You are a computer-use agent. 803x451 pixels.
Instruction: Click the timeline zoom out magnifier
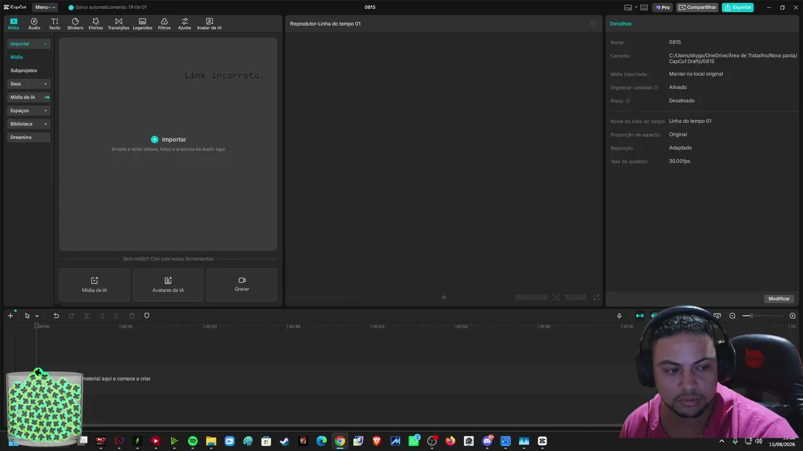pos(732,316)
